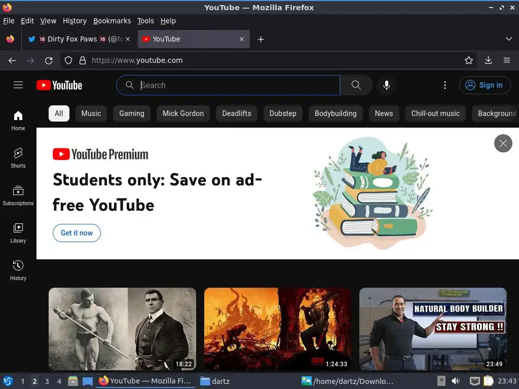The width and height of the screenshot is (519, 389).
Task: Open the 1:24:33 orange artwork video
Action: tap(278, 329)
